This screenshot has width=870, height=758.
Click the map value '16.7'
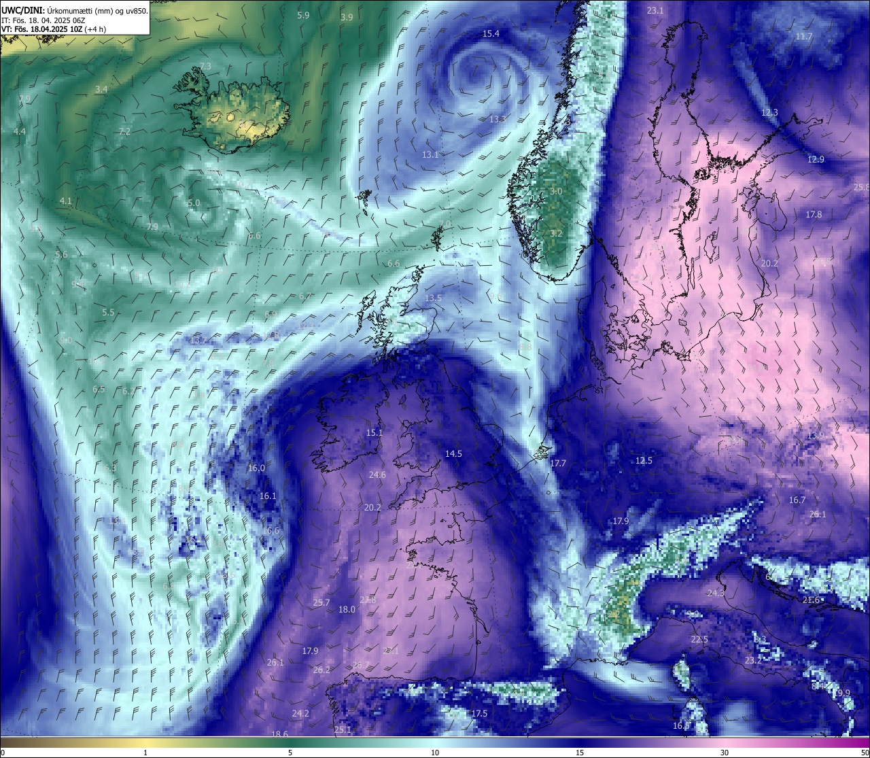point(797,500)
